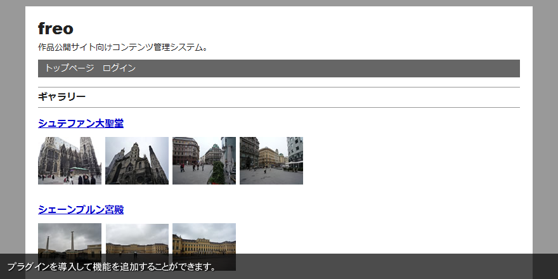Click the tagline 作品公開サイト向けコンテンツ管理システム
The width and height of the screenshot is (558, 279).
[x=123, y=48]
